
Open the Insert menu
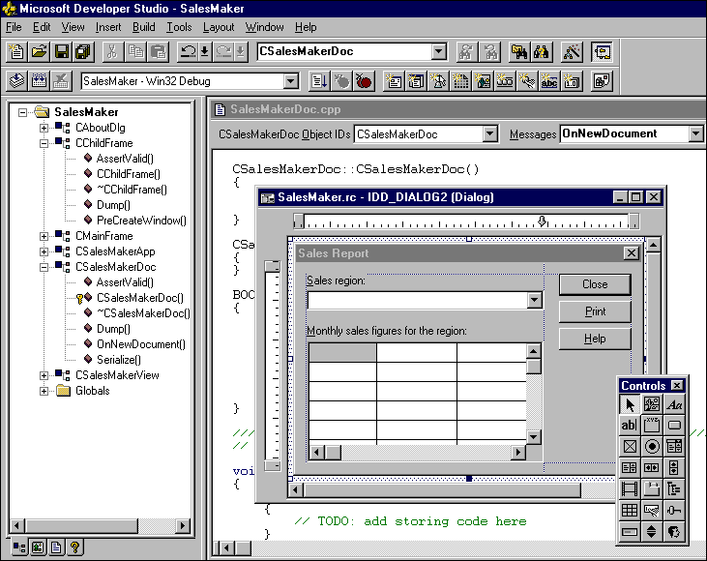point(108,27)
